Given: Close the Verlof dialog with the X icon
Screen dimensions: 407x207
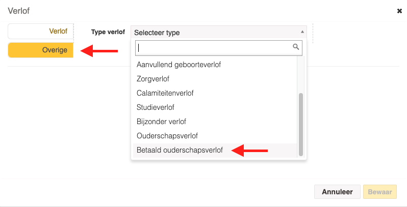Looking at the screenshot, I should (399, 11).
